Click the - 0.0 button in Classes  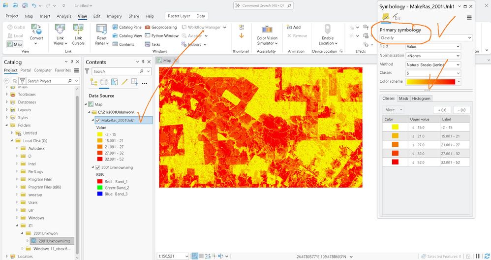pyautogui.click(x=461, y=110)
